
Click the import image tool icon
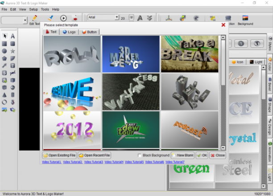click(x=4, y=110)
